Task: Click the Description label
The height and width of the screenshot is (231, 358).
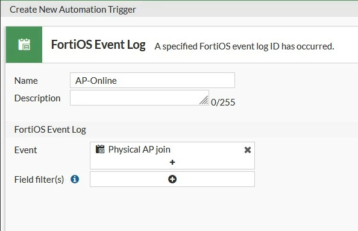Action: point(37,98)
